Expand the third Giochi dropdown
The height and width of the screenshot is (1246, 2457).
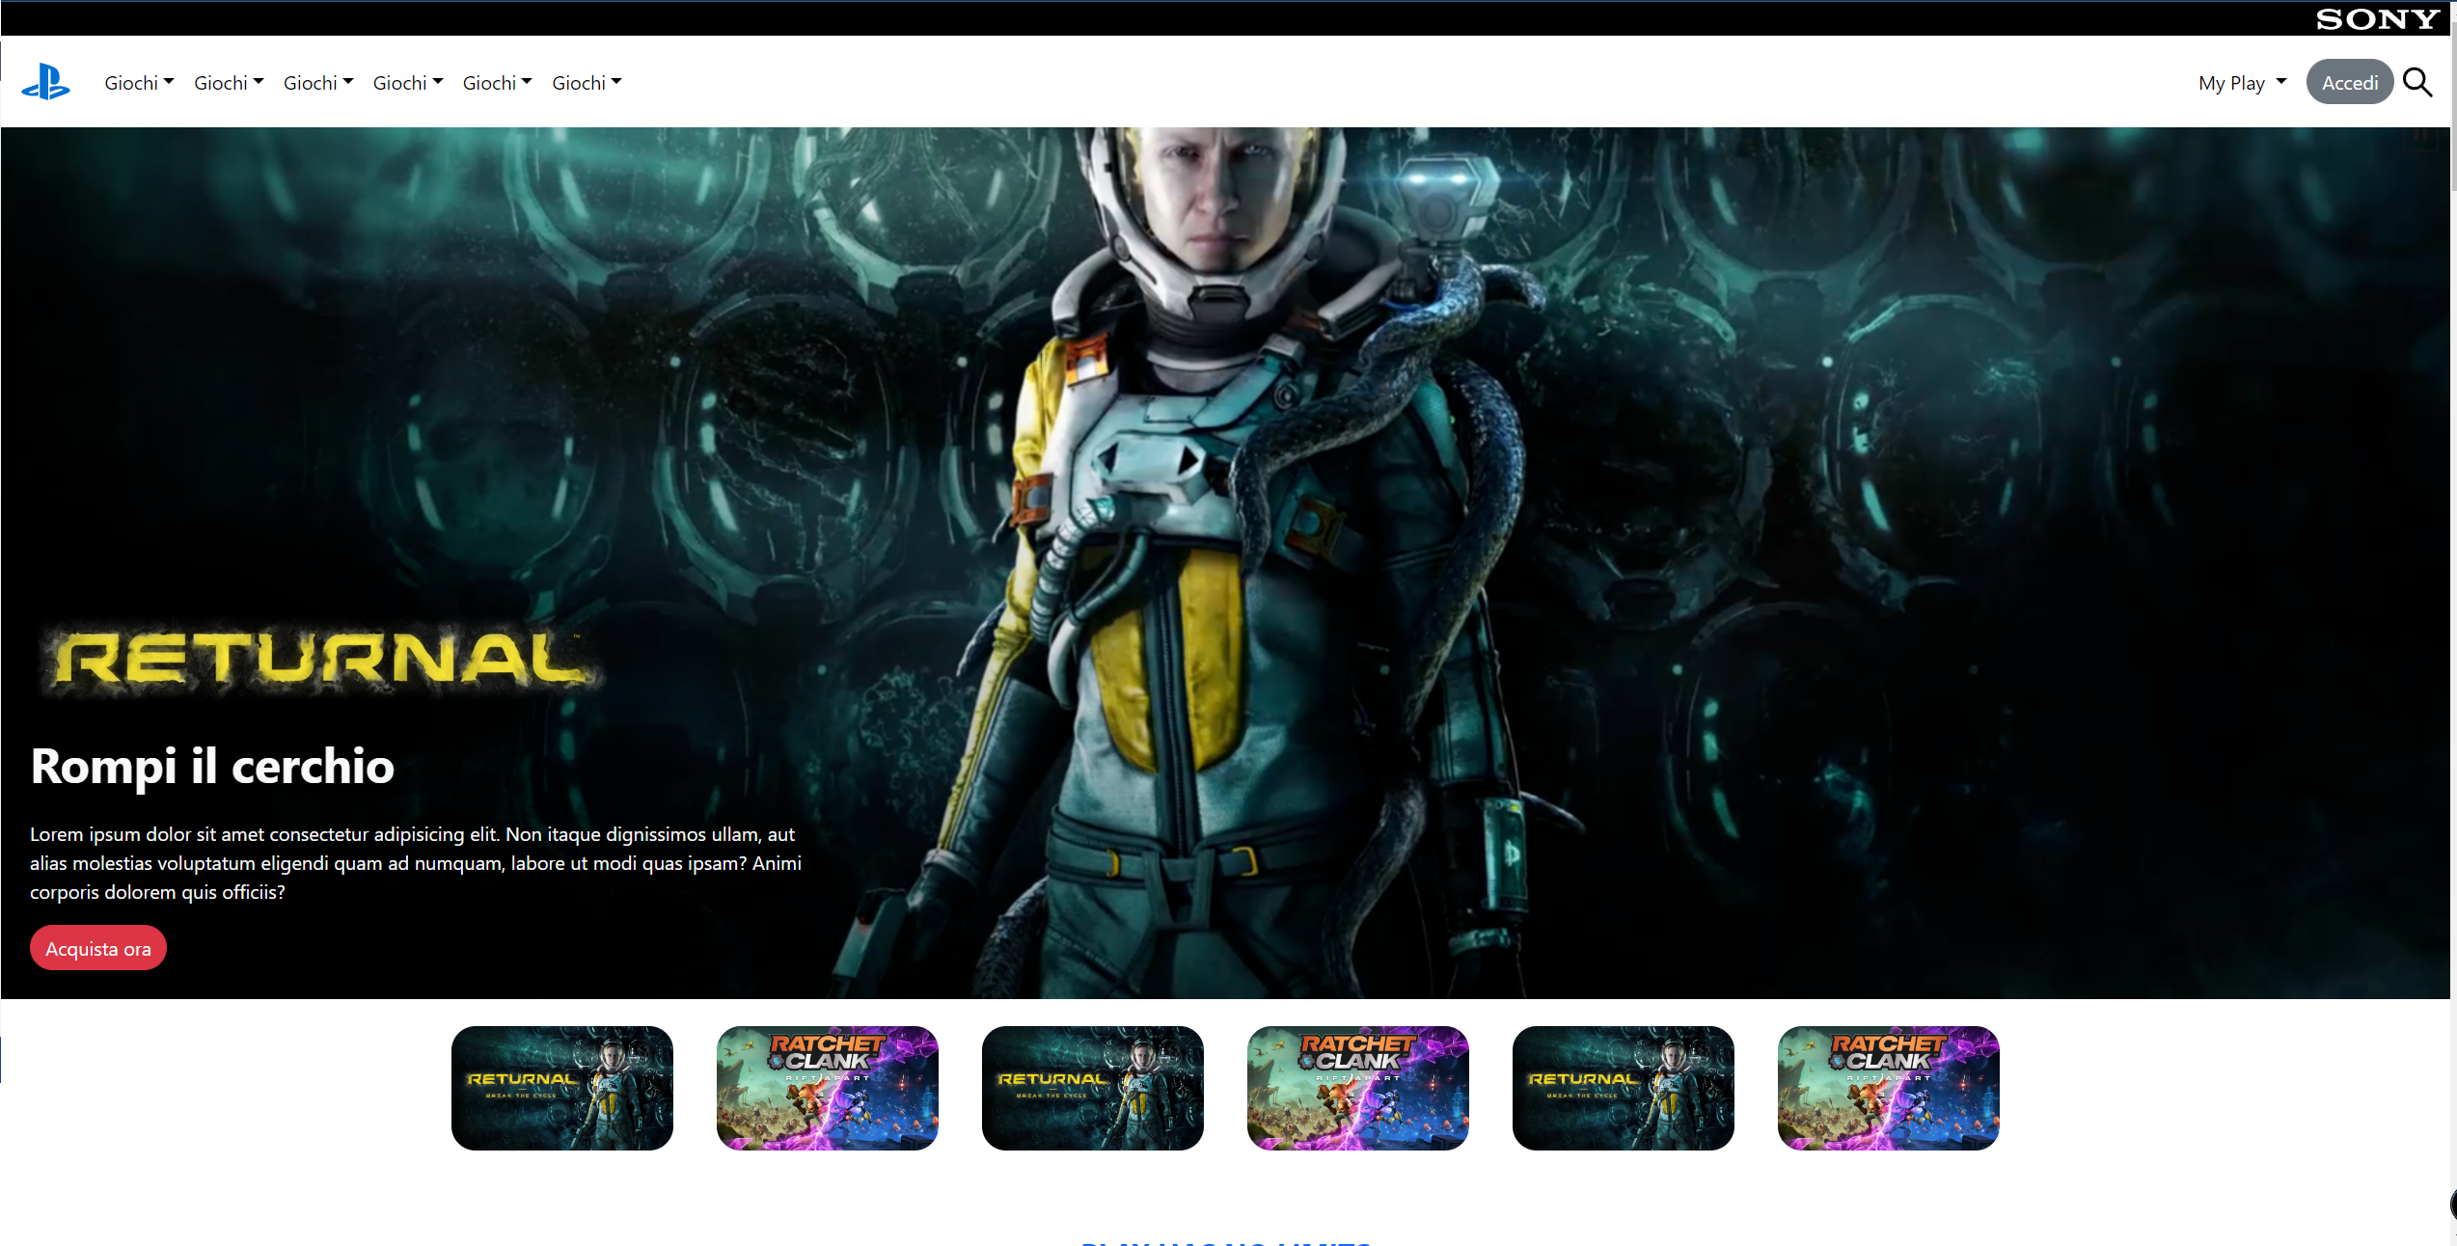[x=318, y=83]
